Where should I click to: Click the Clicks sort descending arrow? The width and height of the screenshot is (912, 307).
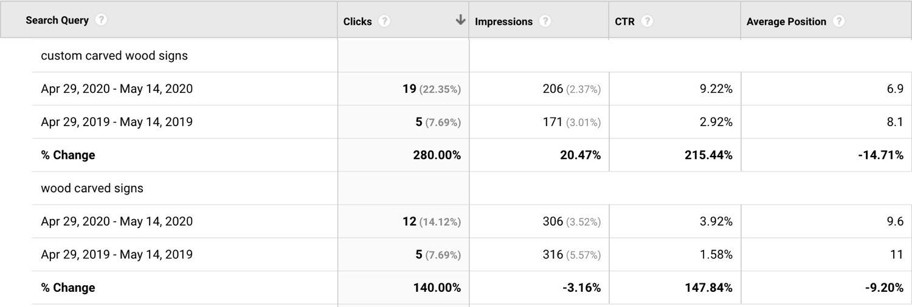click(x=460, y=20)
